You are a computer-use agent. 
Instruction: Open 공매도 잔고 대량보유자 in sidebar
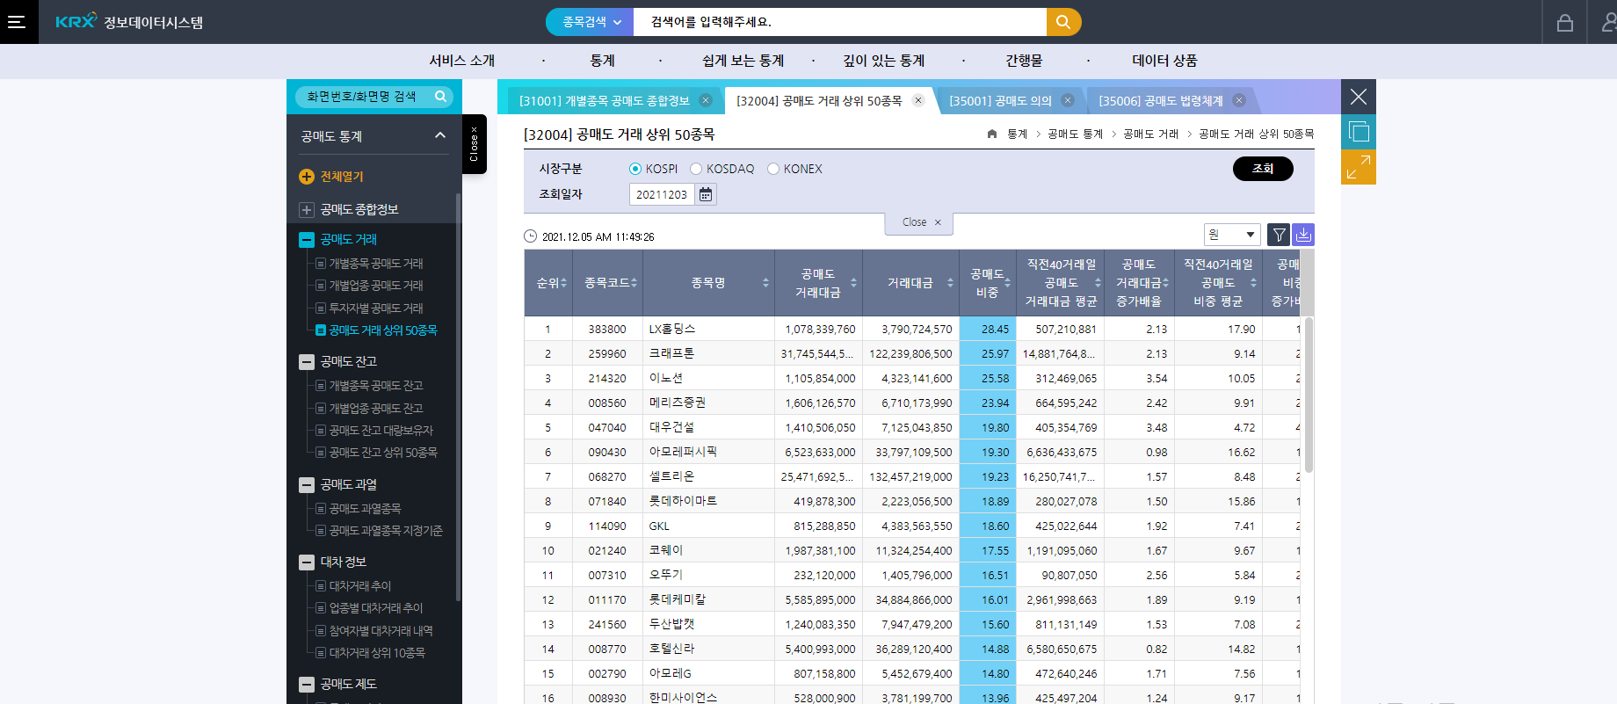click(x=381, y=431)
